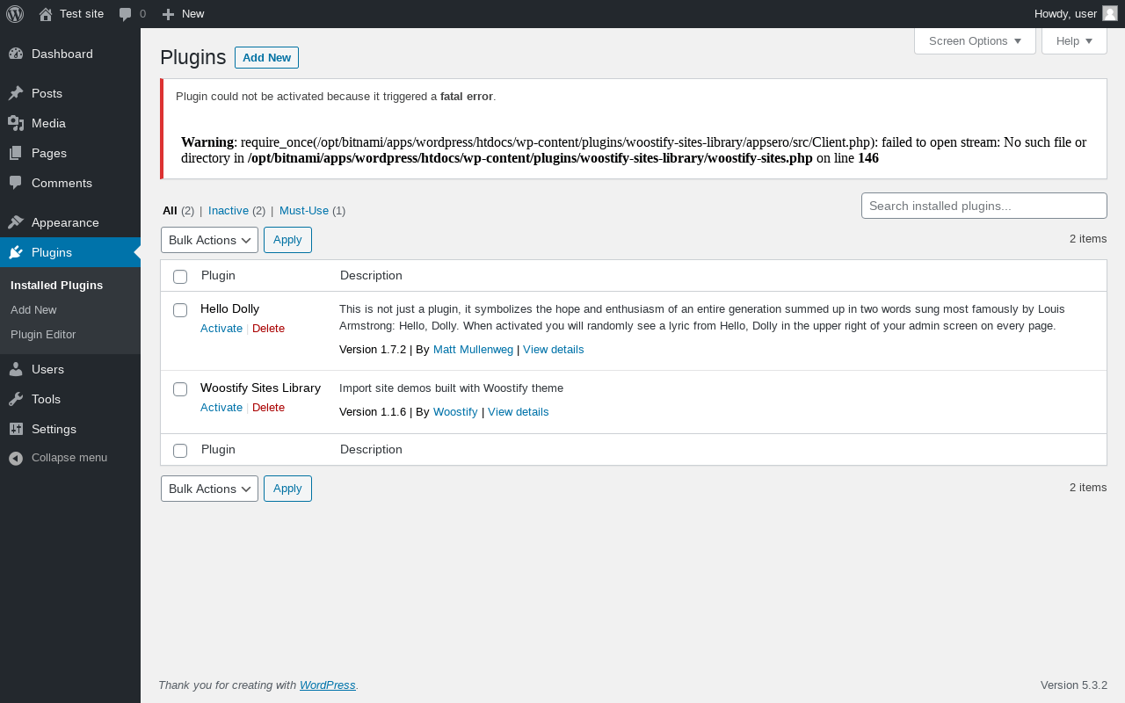Viewport: 1125px width, 703px height.
Task: Click the Hello Dolly plugin name
Action: [229, 308]
